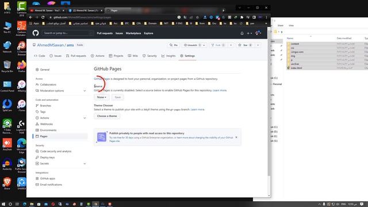The width and height of the screenshot is (368, 207).
Task: Open the Fork dropdown arrow
Action: (231, 45)
